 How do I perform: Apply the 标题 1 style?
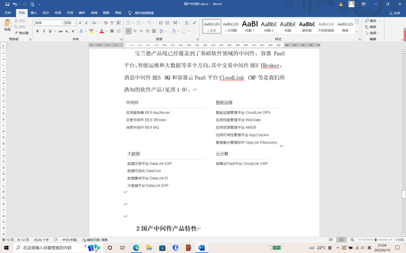(249, 27)
